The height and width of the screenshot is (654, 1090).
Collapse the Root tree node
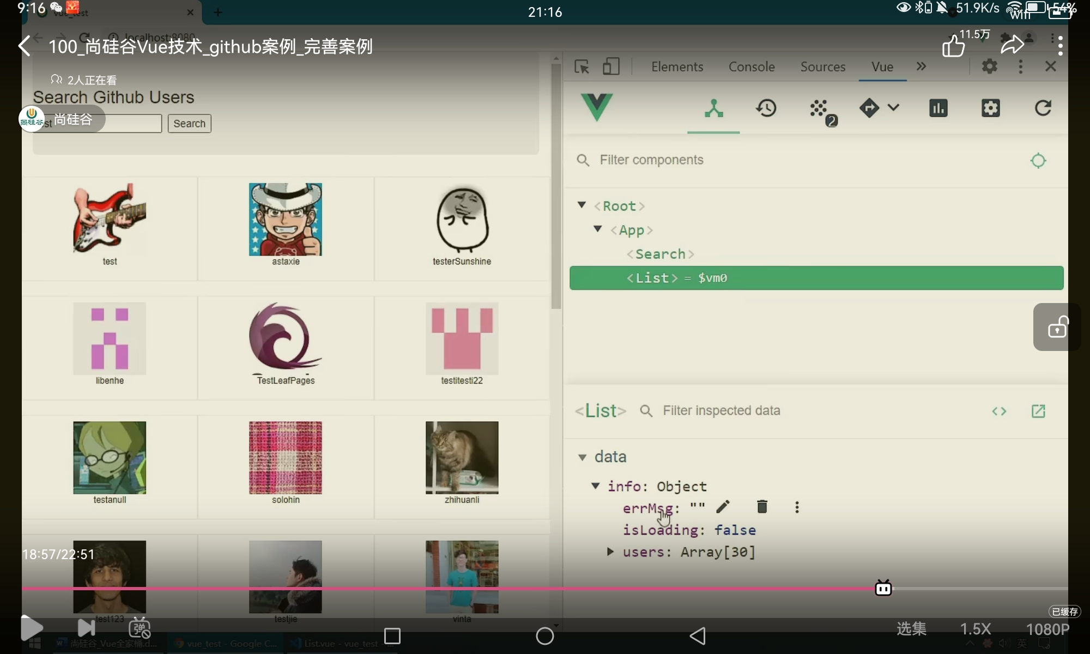(x=582, y=205)
